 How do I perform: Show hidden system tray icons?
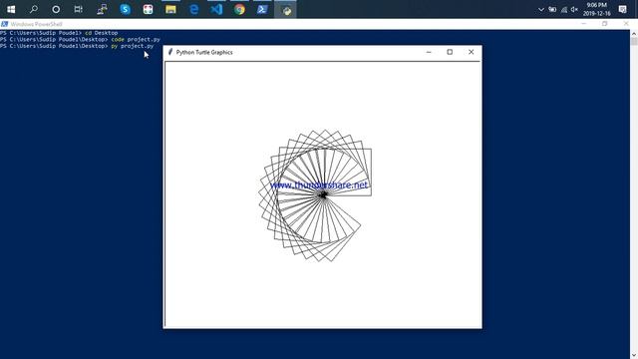tap(540, 9)
